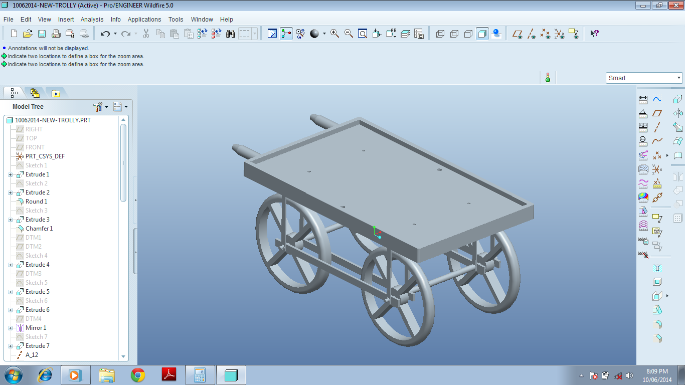The height and width of the screenshot is (385, 685).
Task: Click the Save diskette icon
Action: click(42, 34)
